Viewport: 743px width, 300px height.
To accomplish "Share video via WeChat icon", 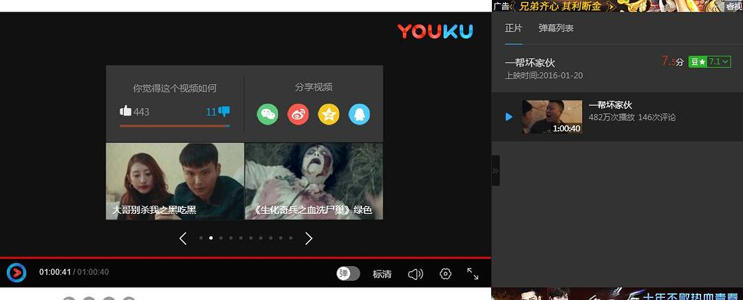I will coord(268,114).
